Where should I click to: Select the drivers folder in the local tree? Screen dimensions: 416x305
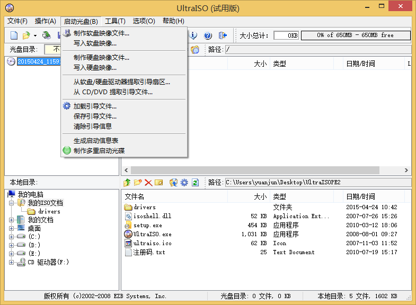pos(49,211)
